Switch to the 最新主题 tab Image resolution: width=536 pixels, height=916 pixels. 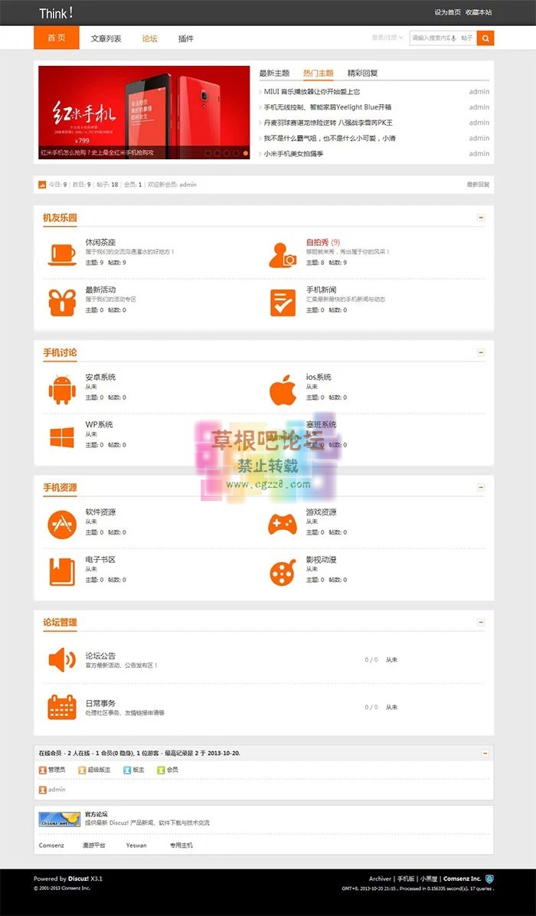pyautogui.click(x=274, y=74)
